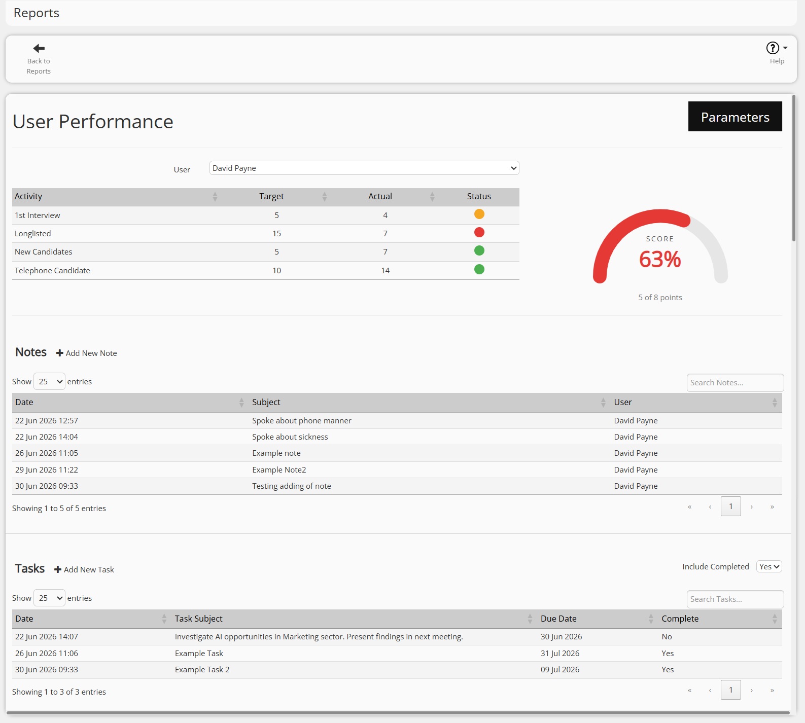The height and width of the screenshot is (723, 805).
Task: Focus the Search Notes field
Action: [x=735, y=383]
